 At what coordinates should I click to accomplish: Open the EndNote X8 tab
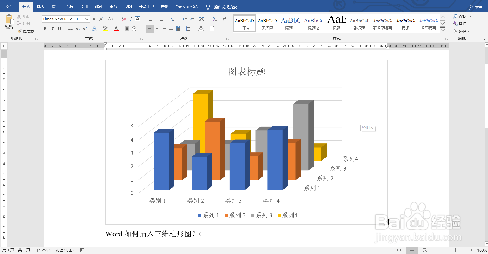pos(186,7)
